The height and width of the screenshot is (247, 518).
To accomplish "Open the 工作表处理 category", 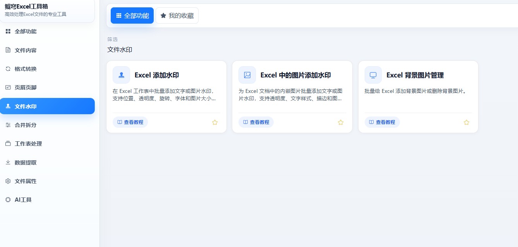I will (47, 144).
